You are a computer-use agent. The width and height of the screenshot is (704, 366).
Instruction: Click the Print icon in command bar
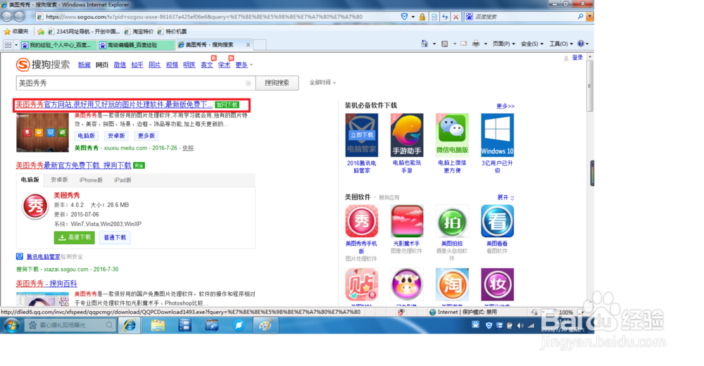476,44
